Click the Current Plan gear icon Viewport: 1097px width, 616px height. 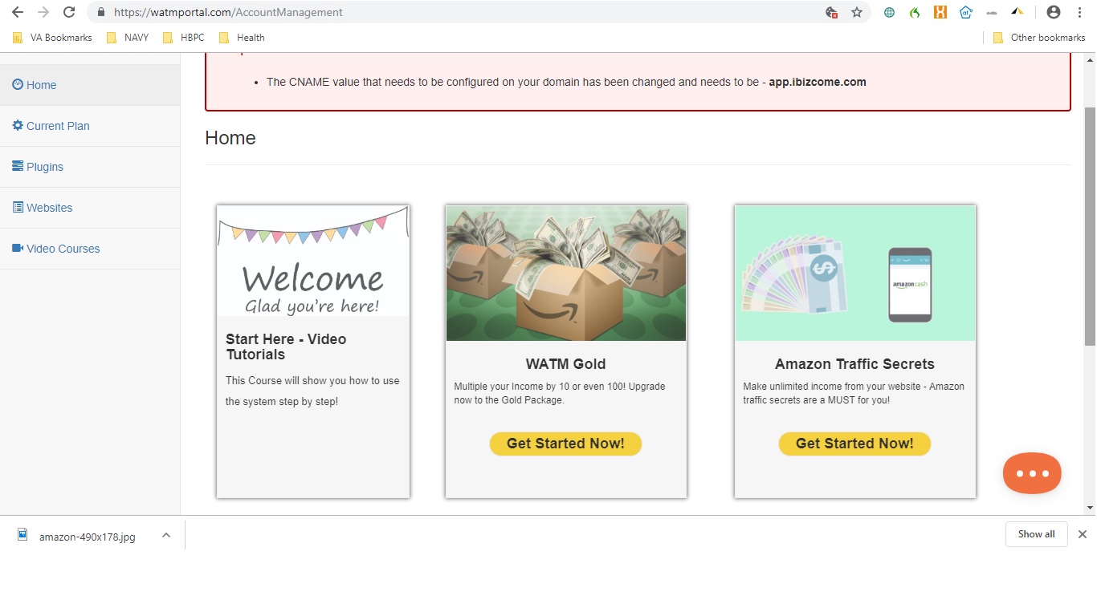pyautogui.click(x=18, y=125)
